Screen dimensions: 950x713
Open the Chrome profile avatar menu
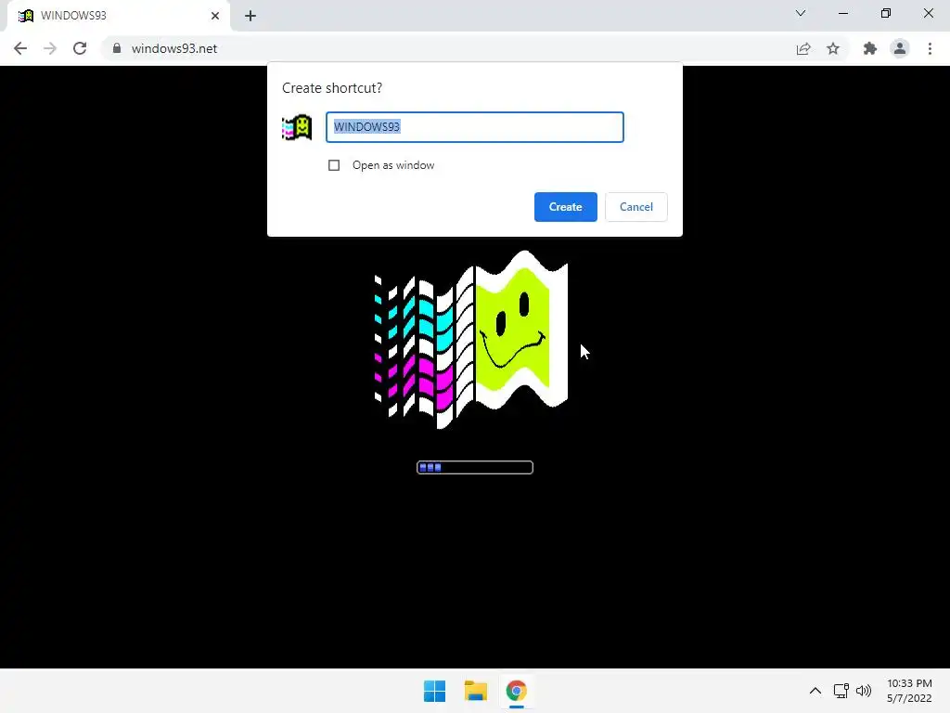[x=900, y=48]
